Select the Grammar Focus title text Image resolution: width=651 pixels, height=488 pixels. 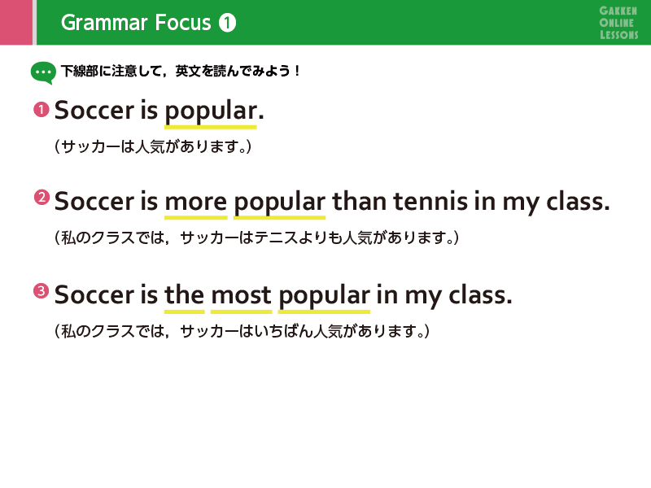pyautogui.click(x=136, y=23)
